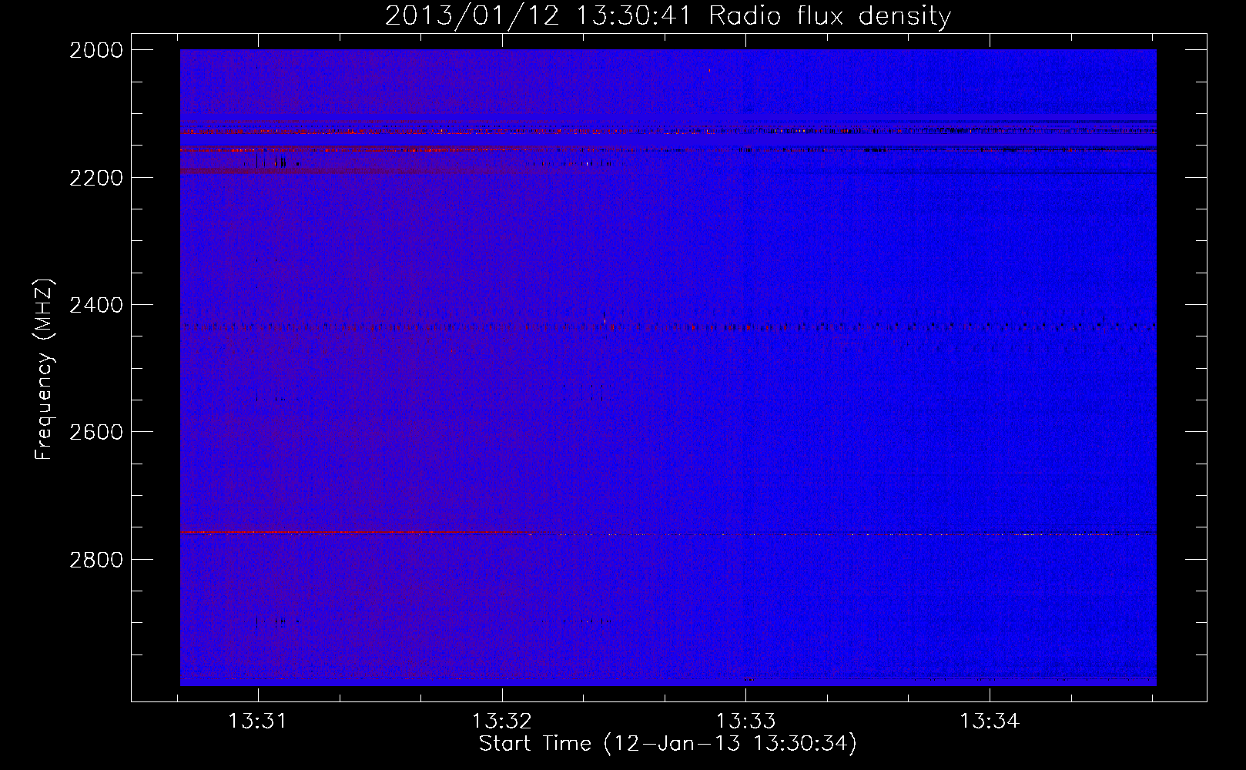The image size is (1246, 770).
Task: Click the 13:31 time tick label
Action: [258, 721]
